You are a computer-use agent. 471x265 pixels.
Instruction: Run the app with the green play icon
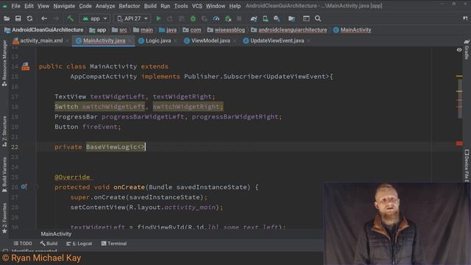tap(158, 18)
